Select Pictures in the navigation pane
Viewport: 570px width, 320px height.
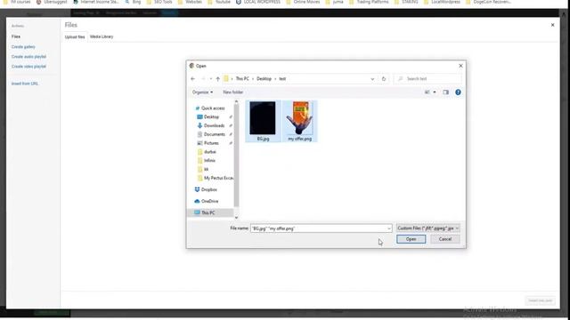(x=208, y=143)
